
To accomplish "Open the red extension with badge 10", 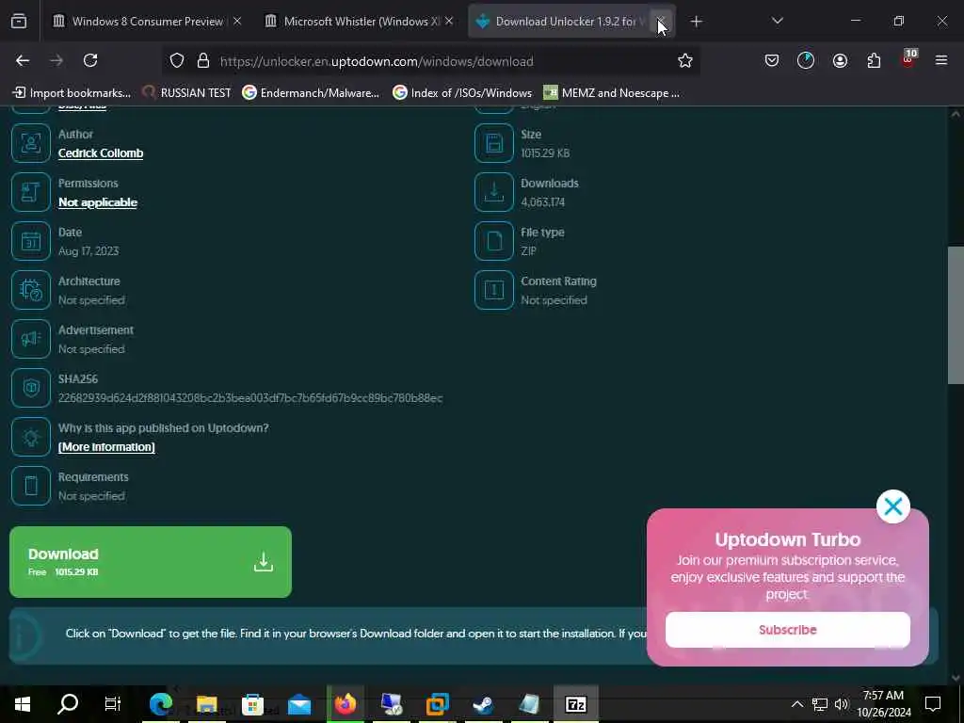I will tap(908, 59).
